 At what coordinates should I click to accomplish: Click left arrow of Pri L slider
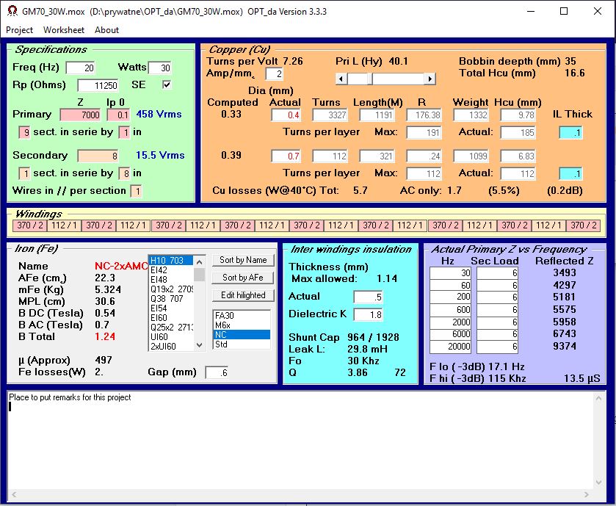coord(341,79)
